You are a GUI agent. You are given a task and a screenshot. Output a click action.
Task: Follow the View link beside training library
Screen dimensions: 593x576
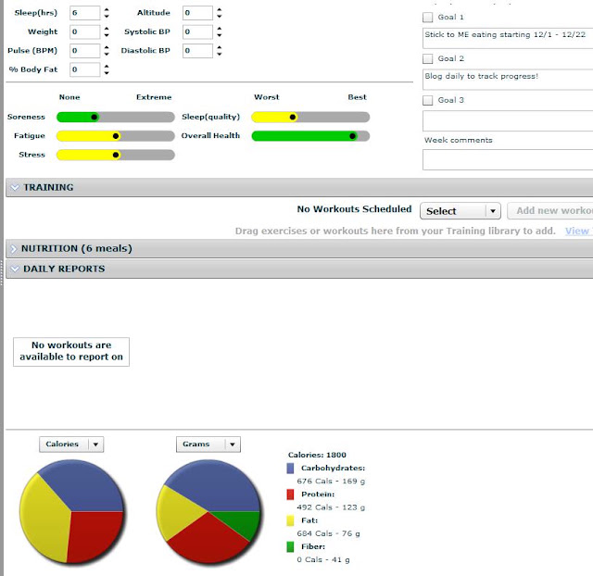click(578, 231)
